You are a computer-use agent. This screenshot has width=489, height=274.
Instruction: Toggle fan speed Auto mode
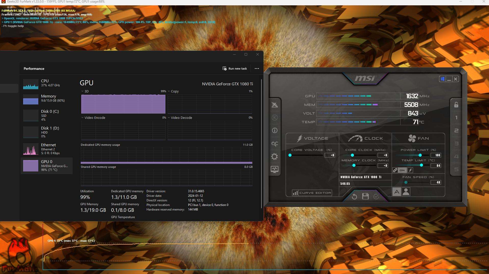[x=397, y=192]
